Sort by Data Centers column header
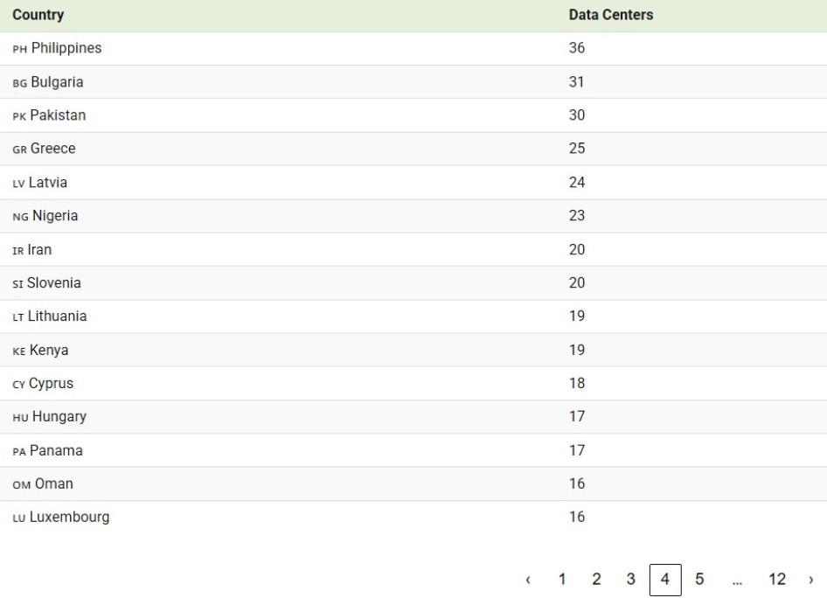Viewport: 827px width, 598px height. point(610,16)
